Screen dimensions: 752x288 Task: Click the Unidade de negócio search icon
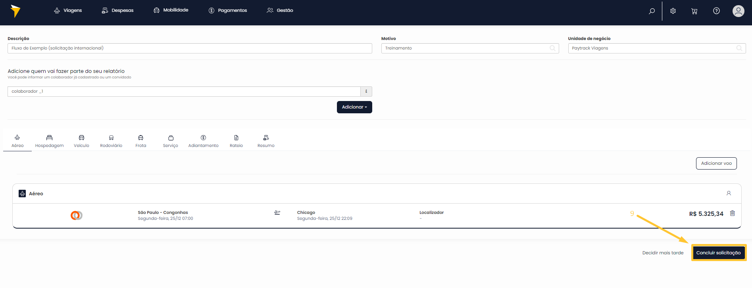point(739,48)
